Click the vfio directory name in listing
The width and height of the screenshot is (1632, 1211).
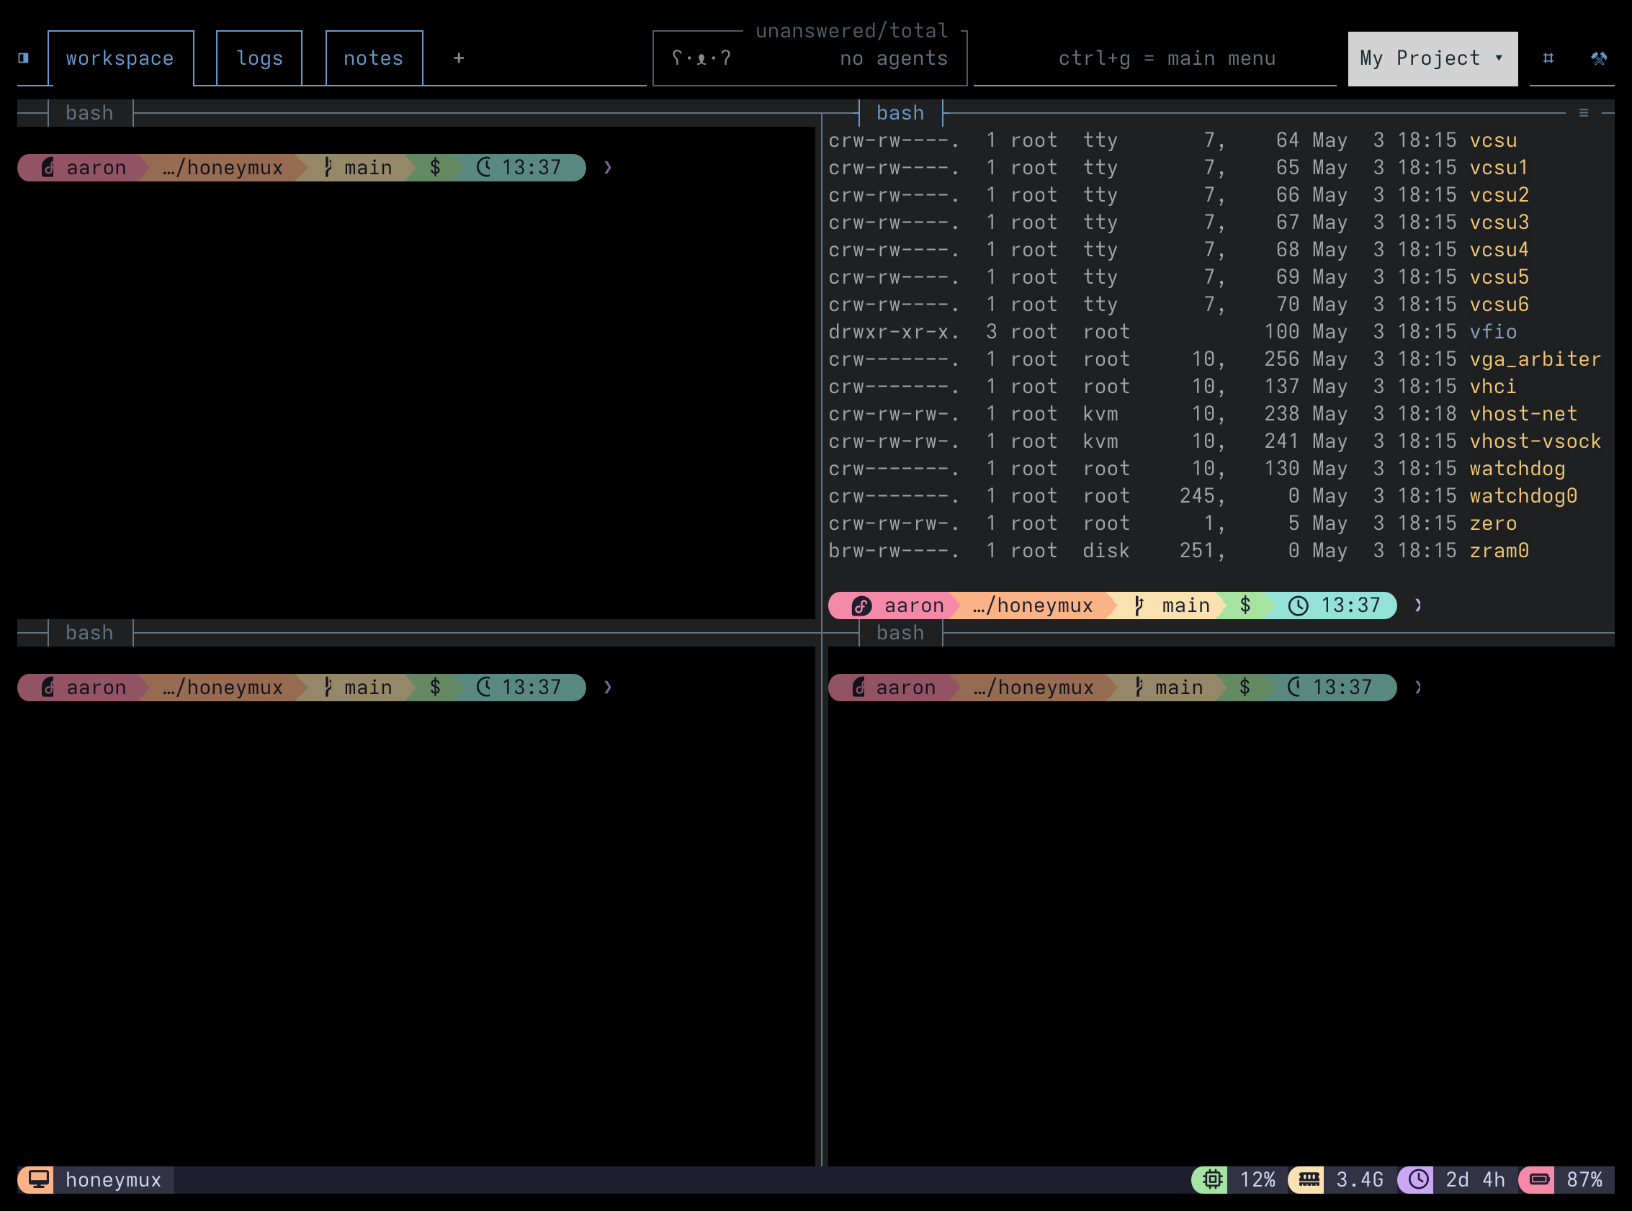[1493, 332]
